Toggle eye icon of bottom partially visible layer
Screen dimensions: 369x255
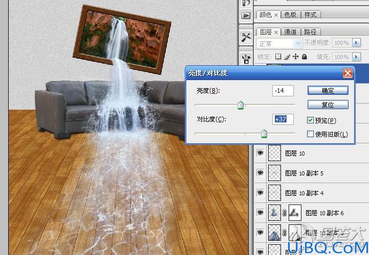[260, 252]
